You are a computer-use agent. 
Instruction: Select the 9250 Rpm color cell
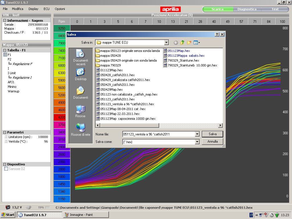(x=62, y=28)
